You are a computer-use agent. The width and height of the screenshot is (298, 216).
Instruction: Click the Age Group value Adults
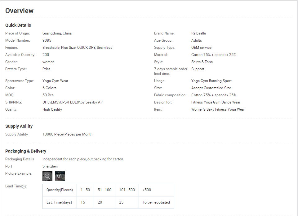197,40
